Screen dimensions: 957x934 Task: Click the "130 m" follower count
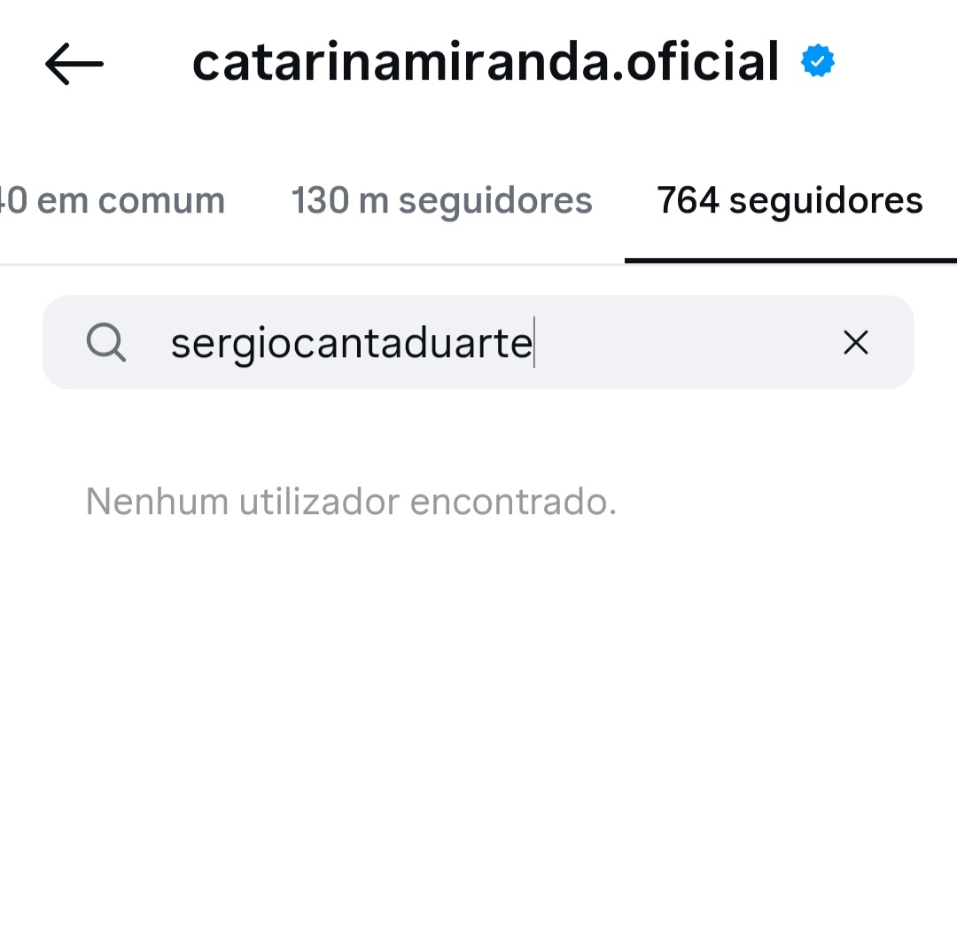click(x=339, y=201)
